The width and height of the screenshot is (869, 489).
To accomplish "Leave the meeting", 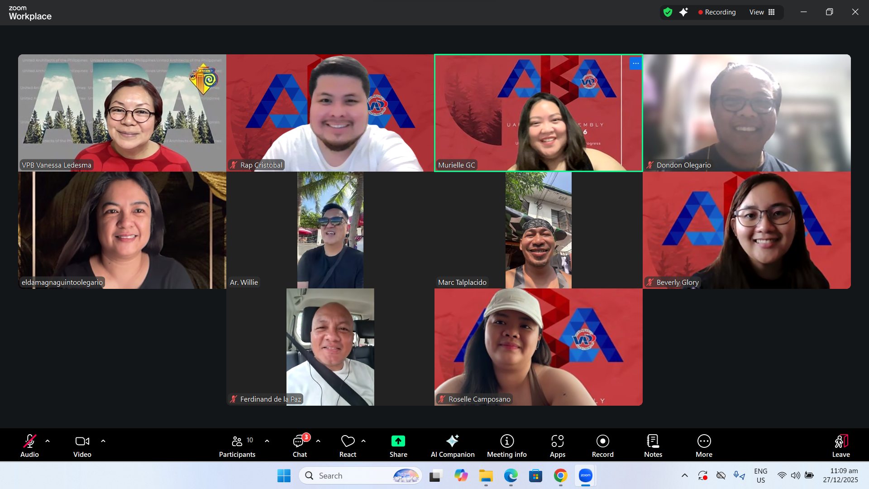I will pyautogui.click(x=841, y=446).
